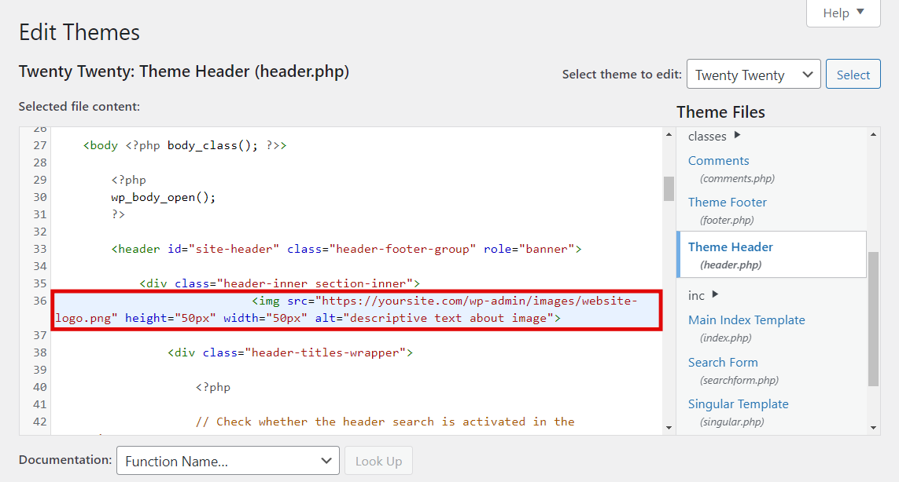The width and height of the screenshot is (899, 482).
Task: Click the Edit Themes page heading
Action: pos(79,32)
